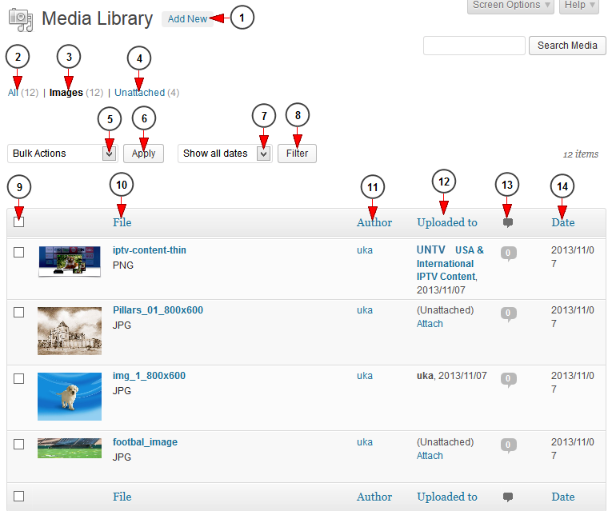Show All media items filter
This screenshot has width=612, height=511.
tap(13, 93)
